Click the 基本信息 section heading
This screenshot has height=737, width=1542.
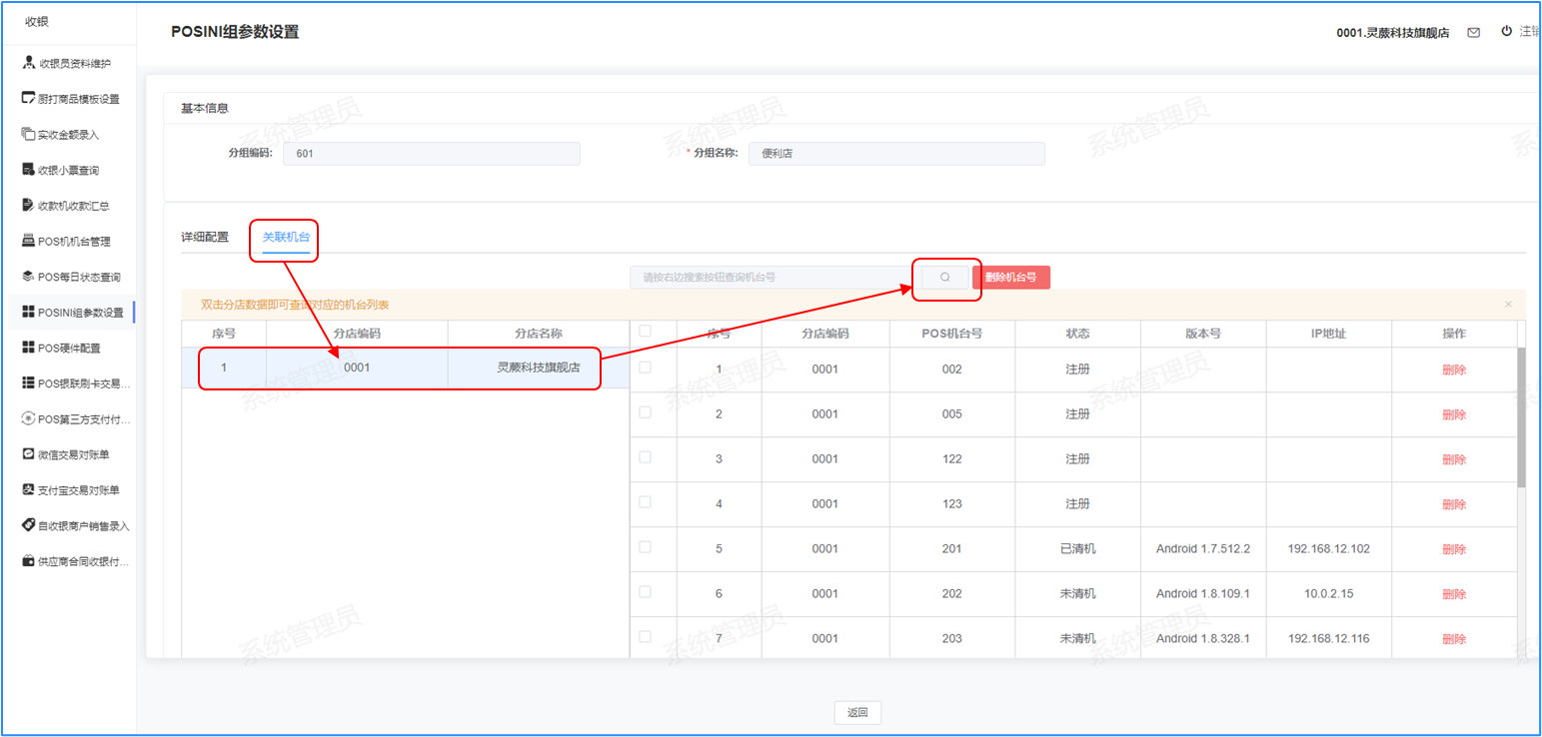point(204,108)
